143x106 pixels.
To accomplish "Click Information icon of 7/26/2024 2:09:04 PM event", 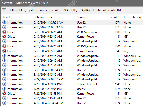I will click(4, 89).
